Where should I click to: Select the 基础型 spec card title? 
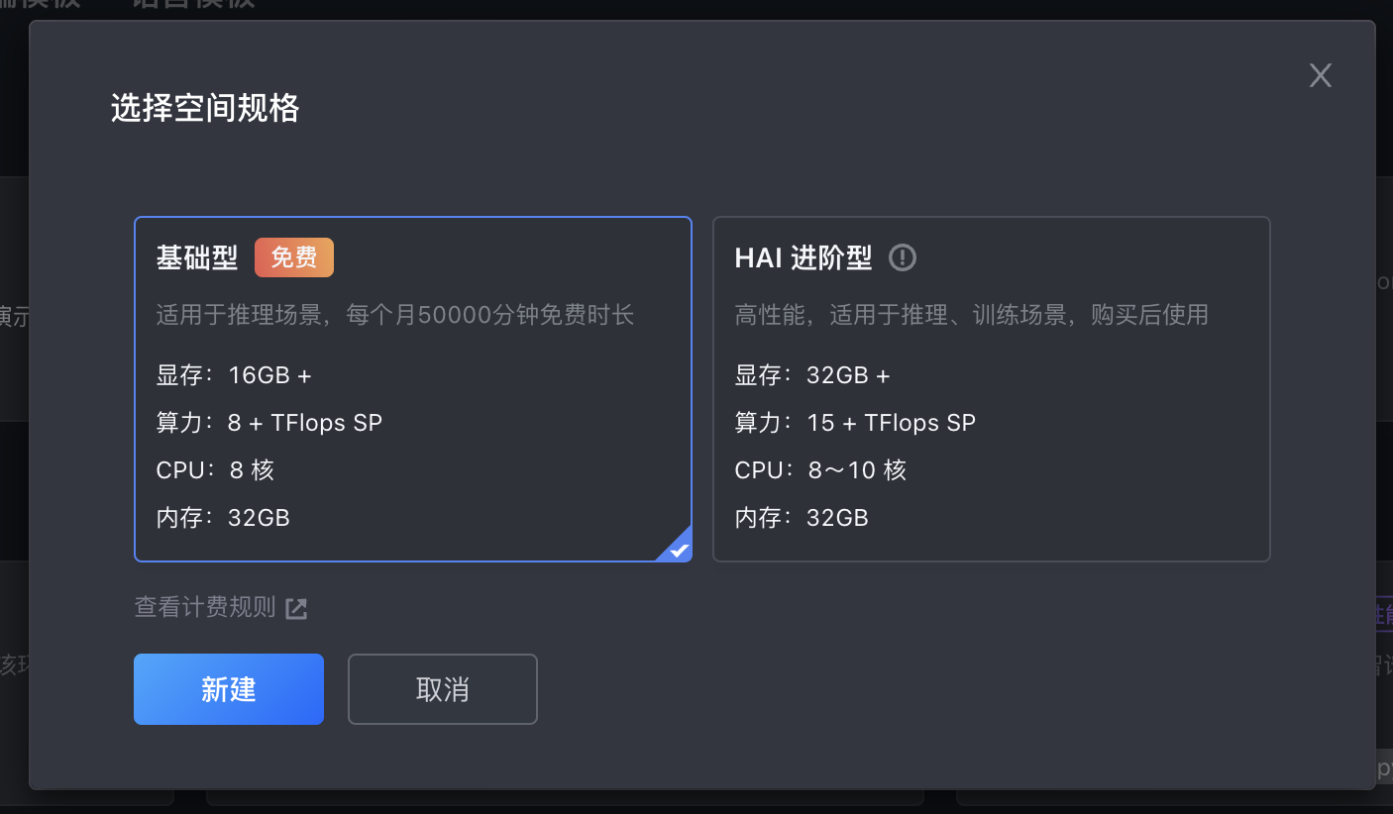pos(197,258)
